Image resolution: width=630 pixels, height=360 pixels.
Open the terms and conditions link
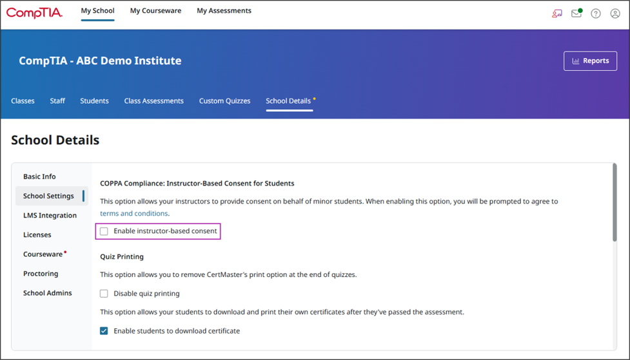133,214
